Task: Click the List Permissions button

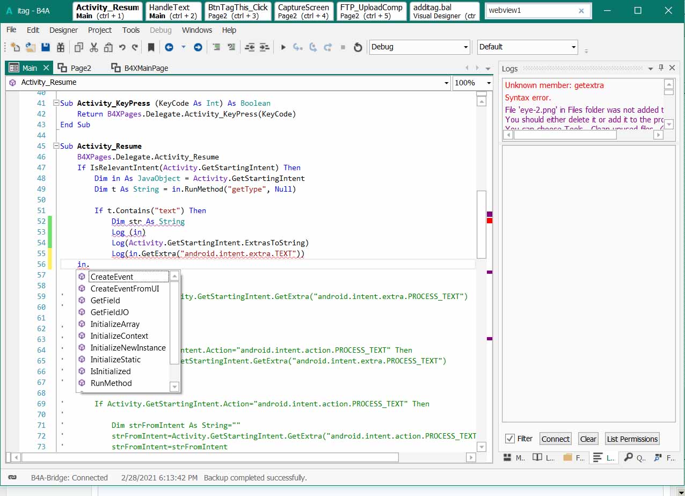Action: [632, 439]
